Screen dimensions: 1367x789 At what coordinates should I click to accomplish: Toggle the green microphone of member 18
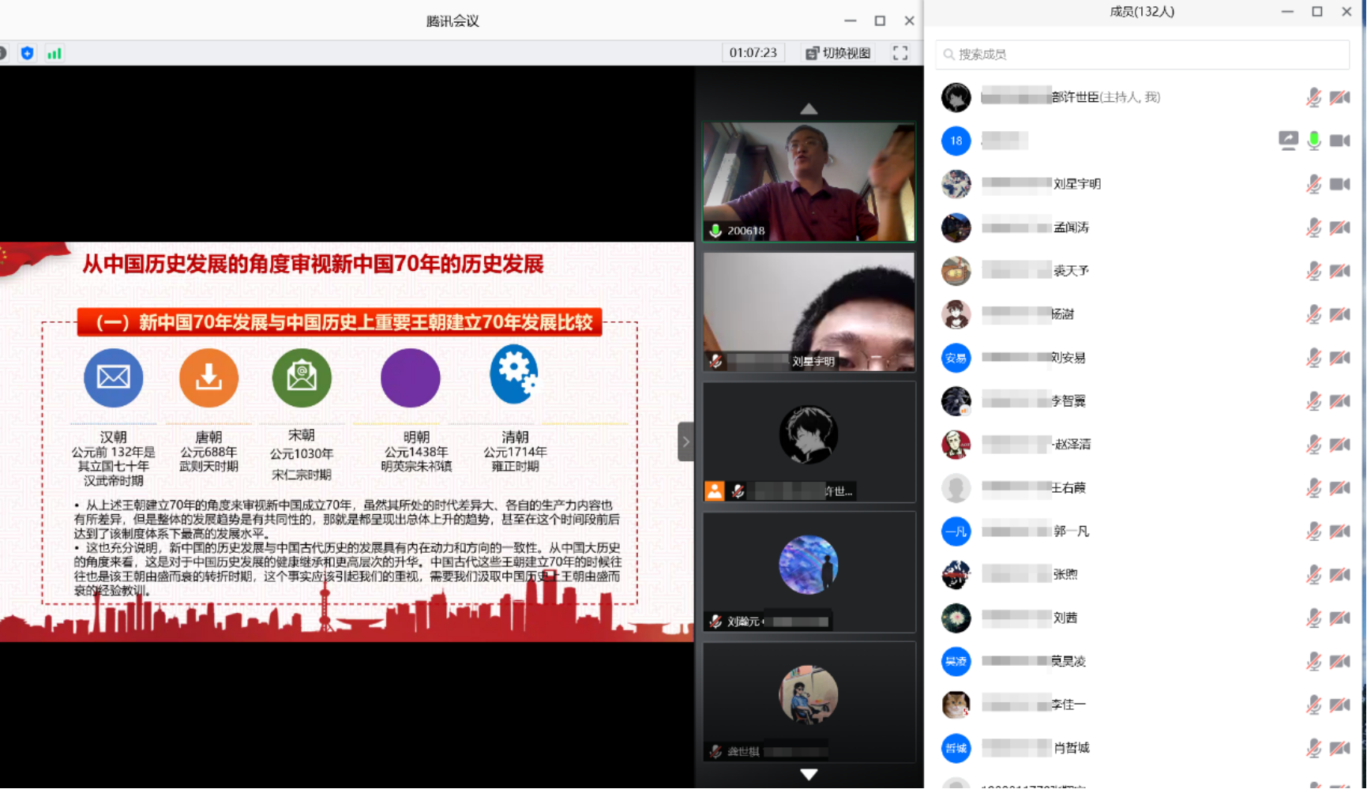[x=1313, y=141]
